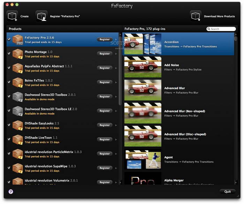Toggle idustrial revolution ParticleMetrix checkbox
Image resolution: width=244 pixels, height=204 pixels.
point(9,153)
